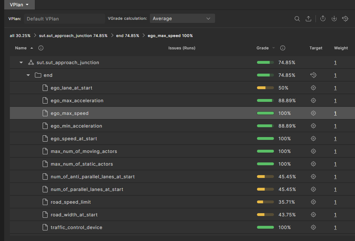This screenshot has height=241, width=355.
Task: Select the num_of_parallel_lanes_at_start item
Action: [x=87, y=189]
